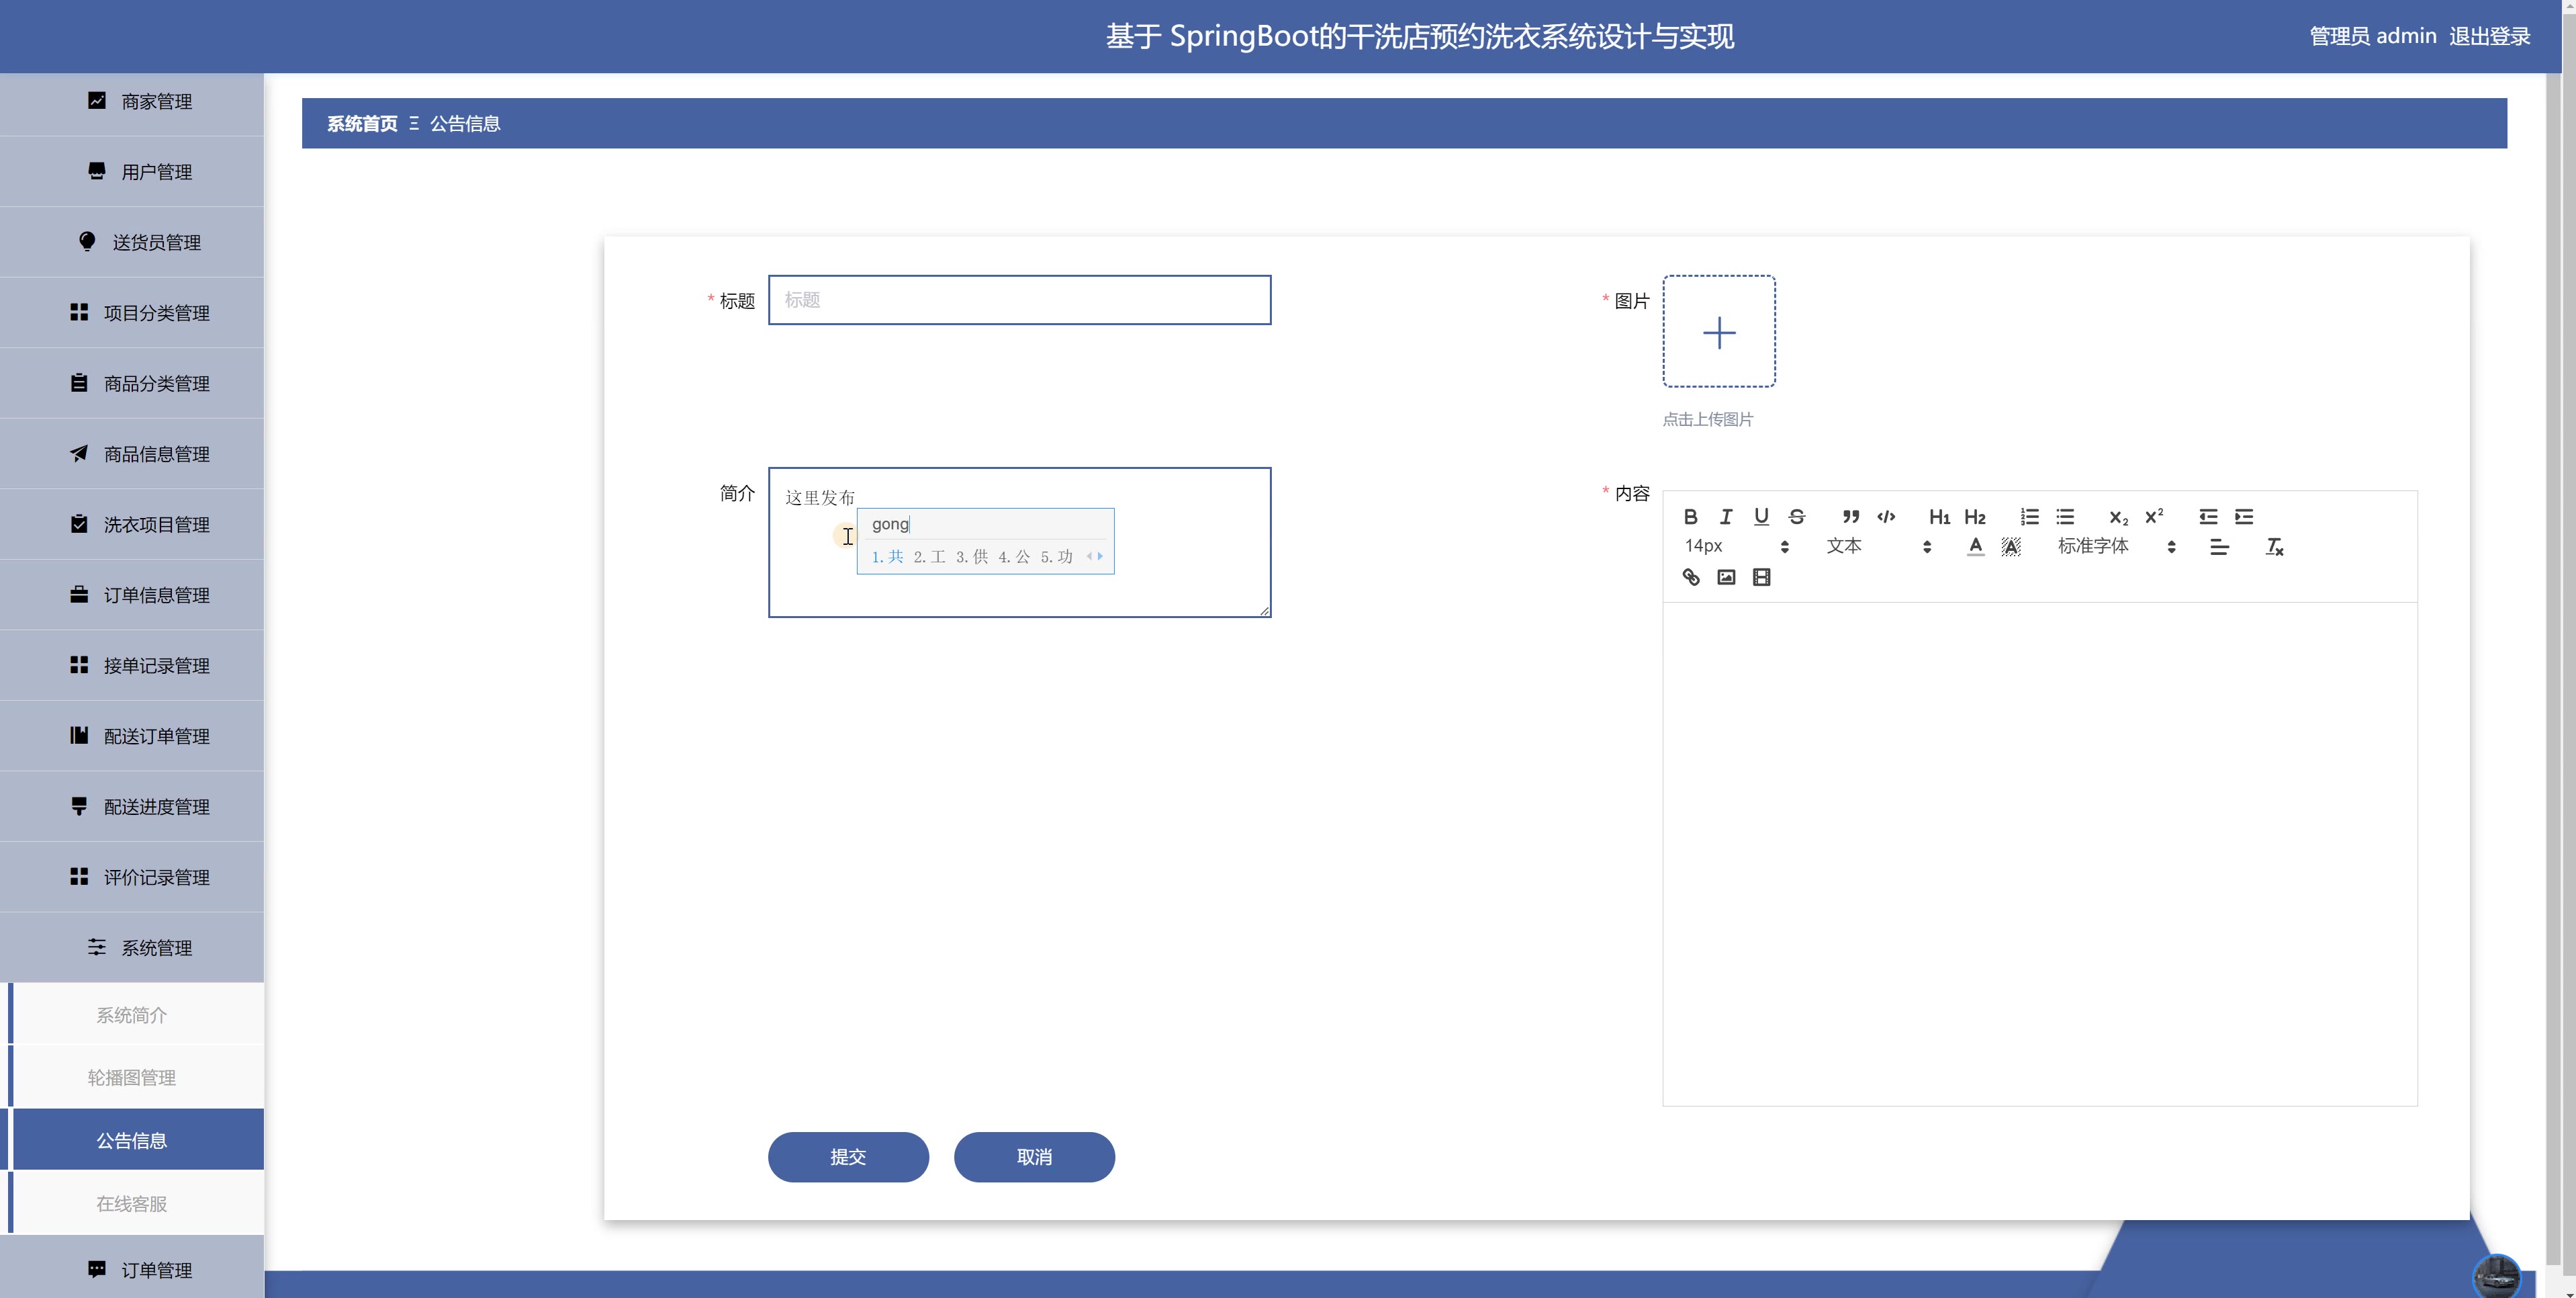Viewport: 2576px width, 1298px height.
Task: Insert an image using editor image icon
Action: pos(1726,577)
